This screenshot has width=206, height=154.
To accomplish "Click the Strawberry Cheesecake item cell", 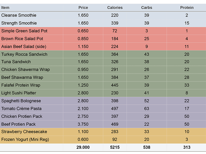I will click(24, 132).
